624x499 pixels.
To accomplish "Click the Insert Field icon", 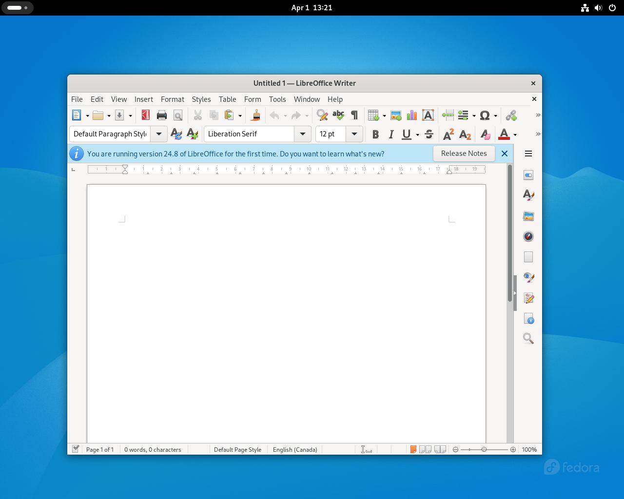I will click(x=463, y=115).
